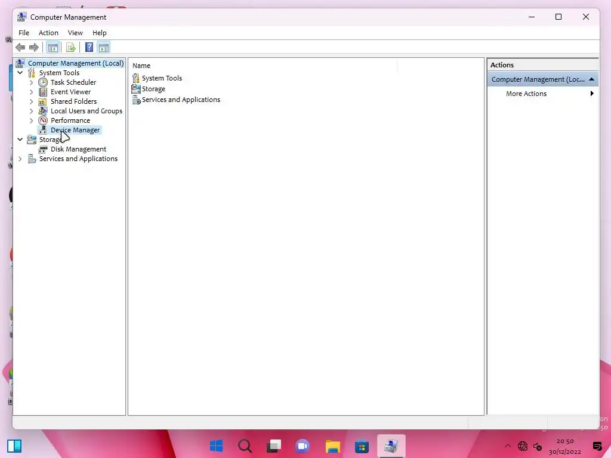Screen dimensions: 611x458
Task: Click the Task Scheduler clock icon
Action: coord(43,82)
